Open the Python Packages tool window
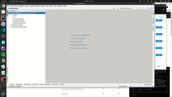 [x=45, y=84]
